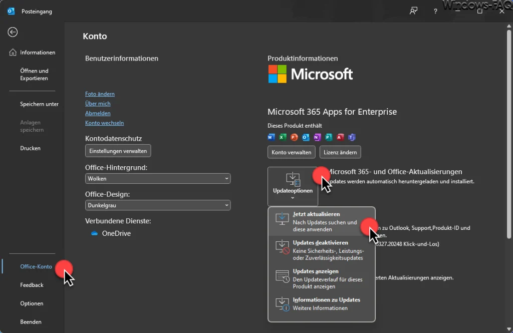Click the Access app icon
Image resolution: width=513 pixels, height=333 pixels.
pyautogui.click(x=340, y=137)
